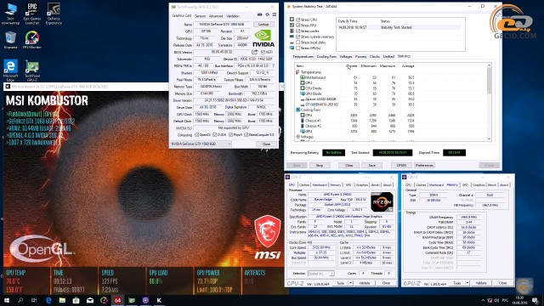Open This PC desktop icon
Screen dimensions: 544x306
tap(10, 14)
